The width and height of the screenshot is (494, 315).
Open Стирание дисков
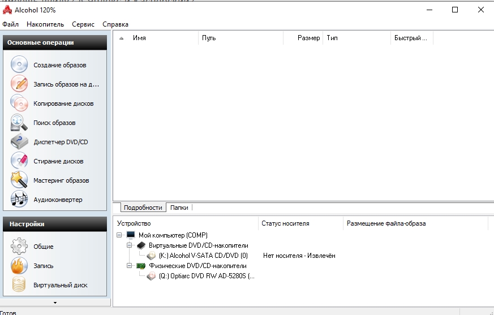tap(58, 161)
